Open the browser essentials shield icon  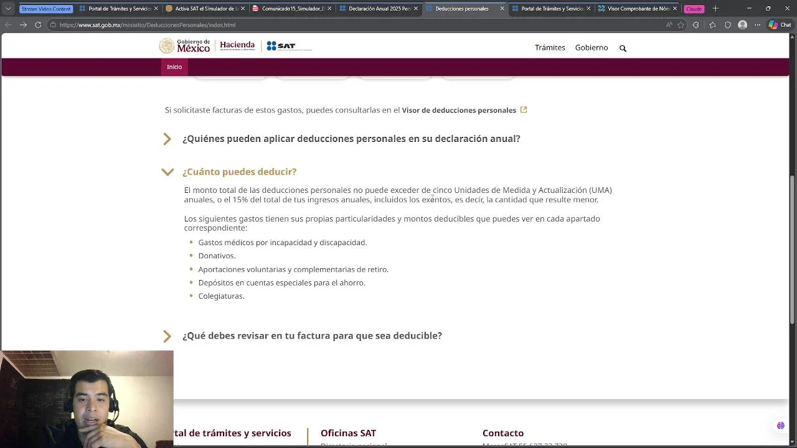pyautogui.click(x=727, y=25)
